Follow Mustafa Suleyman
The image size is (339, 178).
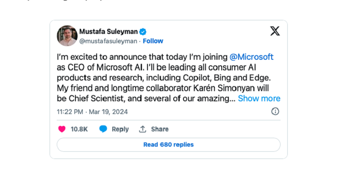tap(153, 41)
